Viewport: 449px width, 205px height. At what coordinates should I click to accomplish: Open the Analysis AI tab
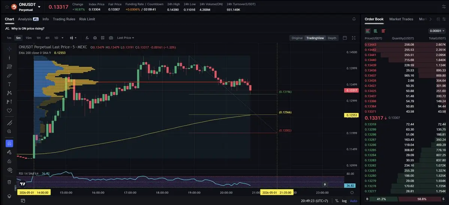28,19
